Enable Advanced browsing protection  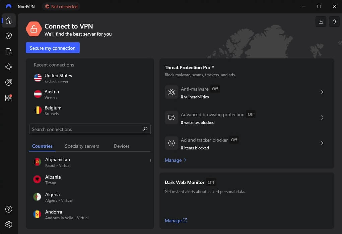251,114
